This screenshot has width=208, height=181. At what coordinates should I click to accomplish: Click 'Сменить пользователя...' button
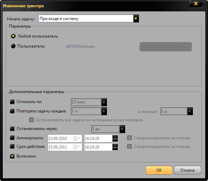click(166, 47)
